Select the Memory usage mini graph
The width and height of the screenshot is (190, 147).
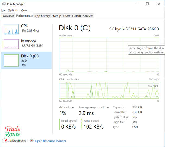(x=11, y=44)
